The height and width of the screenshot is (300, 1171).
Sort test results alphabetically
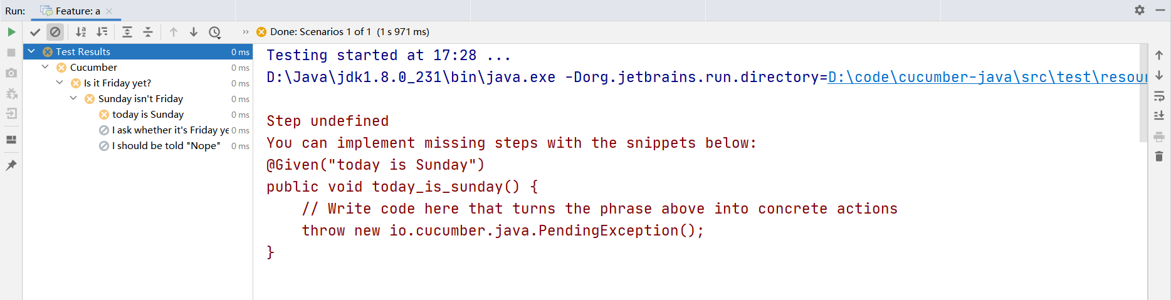coord(81,32)
